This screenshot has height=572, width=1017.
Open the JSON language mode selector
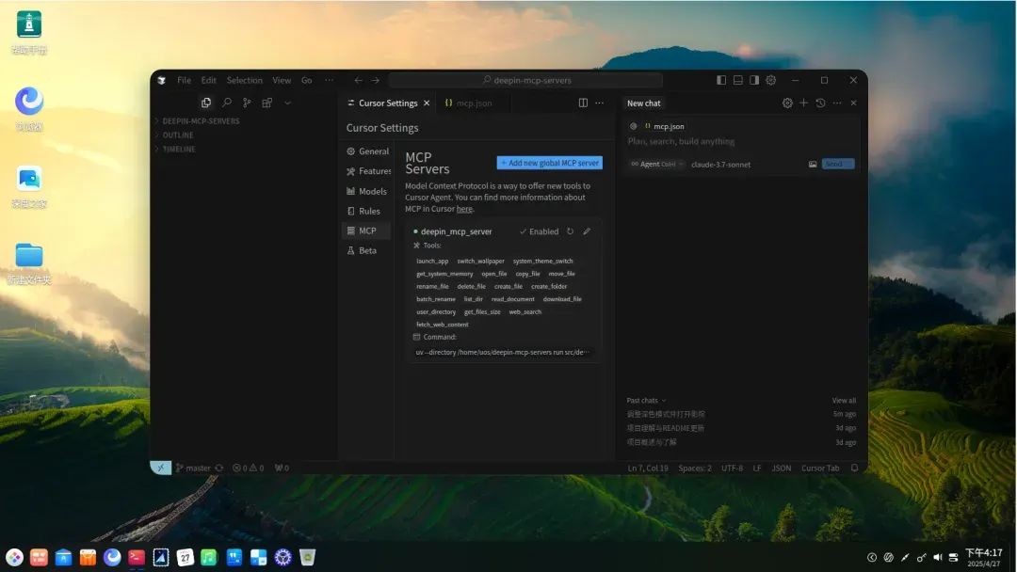coord(781,468)
